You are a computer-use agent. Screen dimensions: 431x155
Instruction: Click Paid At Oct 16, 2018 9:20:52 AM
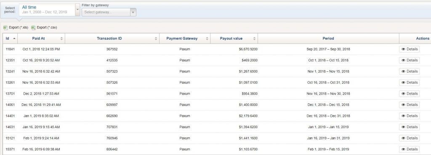41,60
